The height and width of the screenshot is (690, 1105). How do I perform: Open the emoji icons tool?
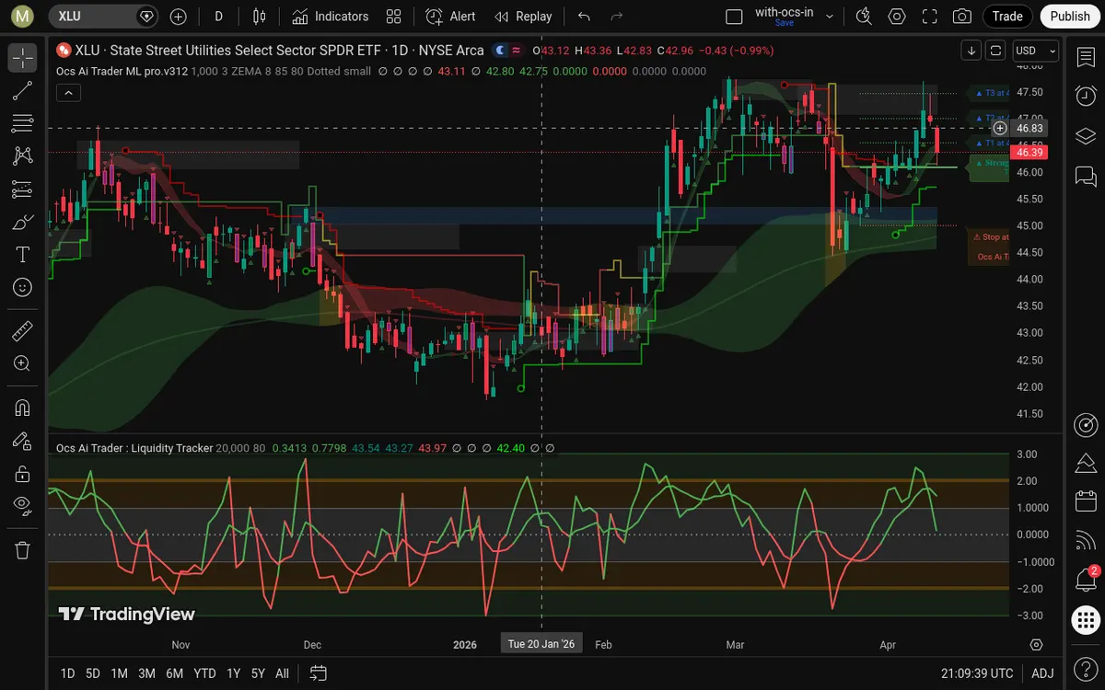[x=23, y=288]
